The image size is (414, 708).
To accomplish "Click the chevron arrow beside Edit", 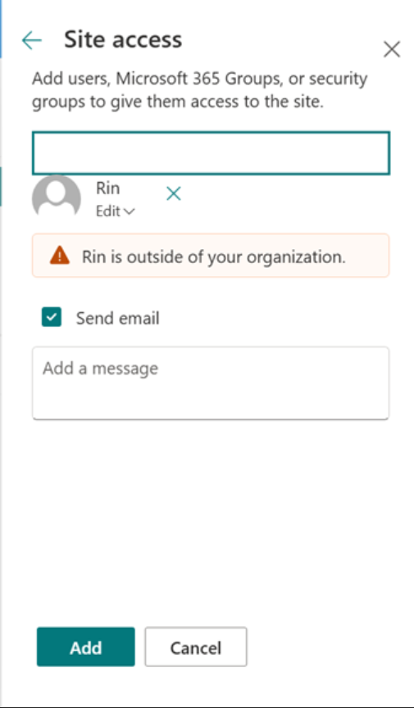I will click(x=130, y=211).
